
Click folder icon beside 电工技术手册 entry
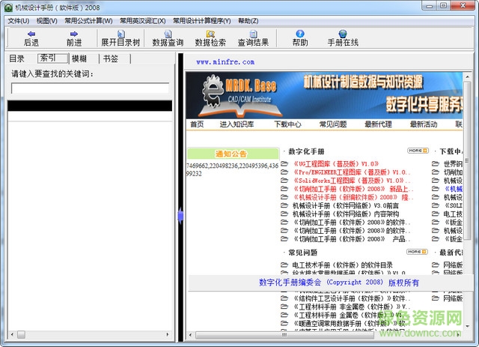(x=284, y=265)
